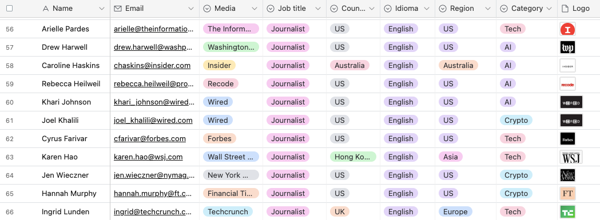
Task: Select the Forbes media tag
Action: [x=220, y=139]
